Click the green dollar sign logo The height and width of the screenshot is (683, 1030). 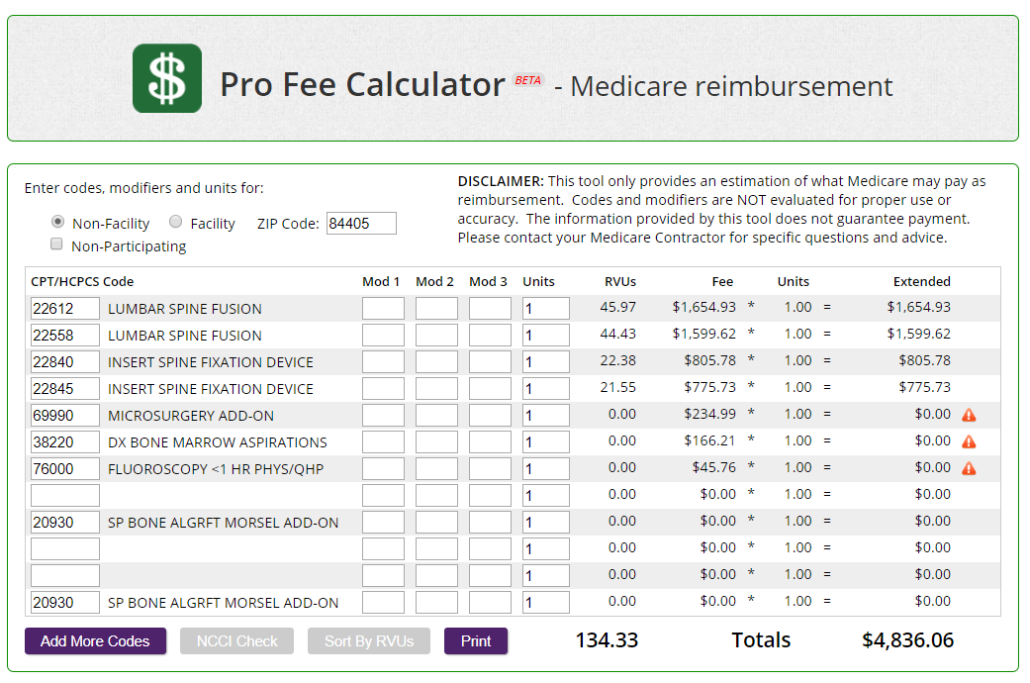pyautogui.click(x=167, y=78)
